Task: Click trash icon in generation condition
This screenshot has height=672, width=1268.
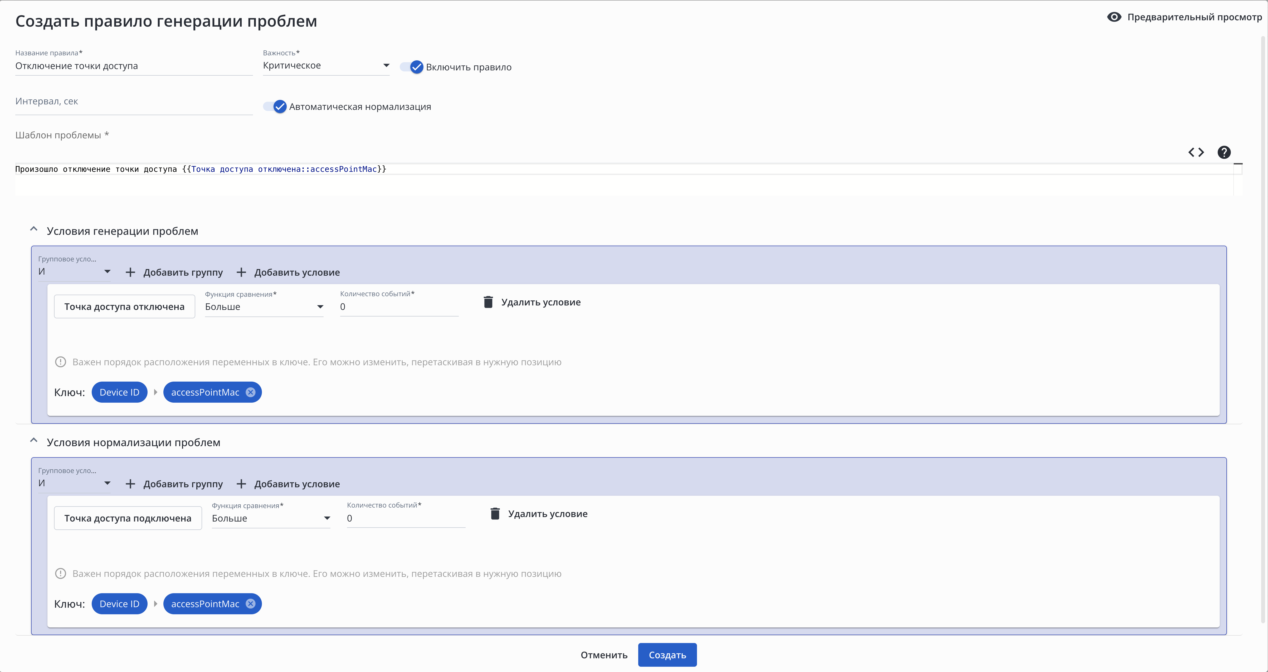Action: point(488,302)
